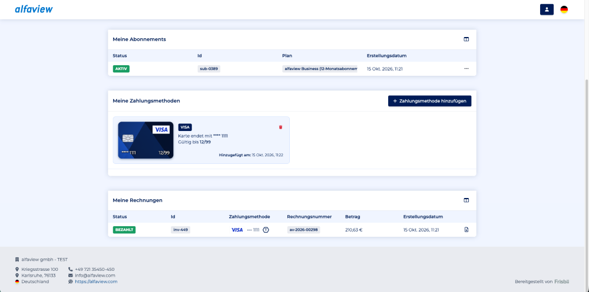Open the https://alfaview.com footer link

[96, 281]
